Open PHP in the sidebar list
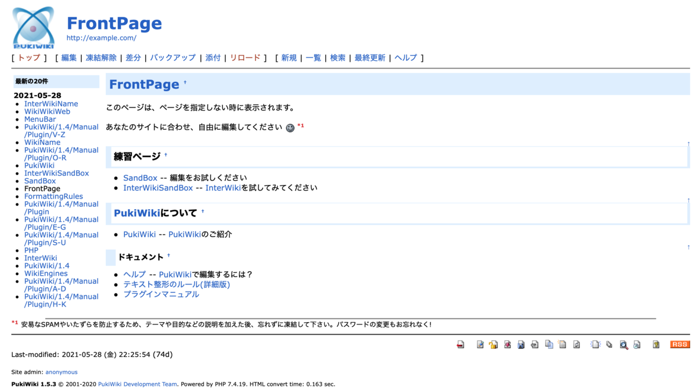 point(31,250)
